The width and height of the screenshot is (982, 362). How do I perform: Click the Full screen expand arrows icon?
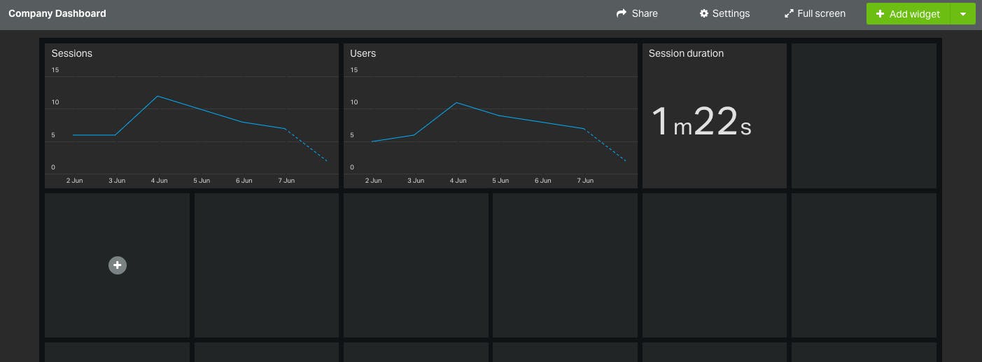pos(789,13)
